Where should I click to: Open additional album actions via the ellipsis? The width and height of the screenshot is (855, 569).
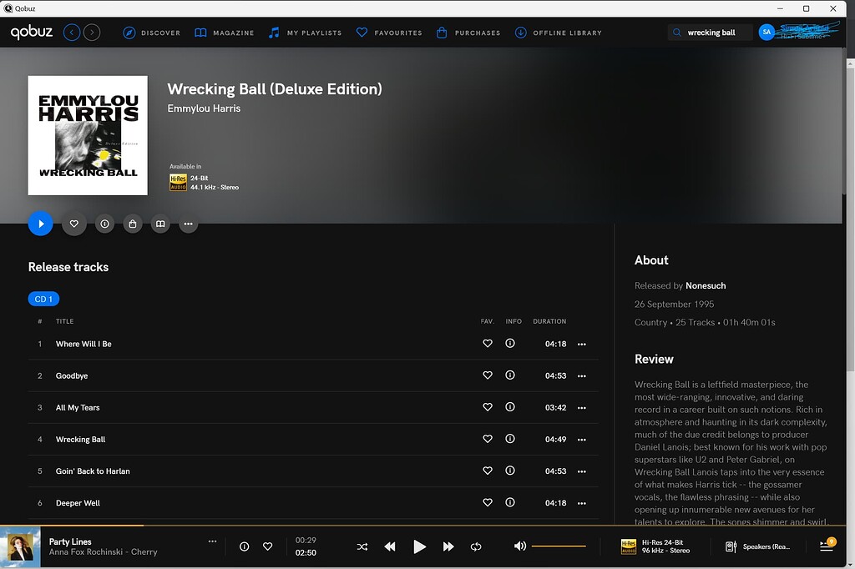click(x=188, y=224)
